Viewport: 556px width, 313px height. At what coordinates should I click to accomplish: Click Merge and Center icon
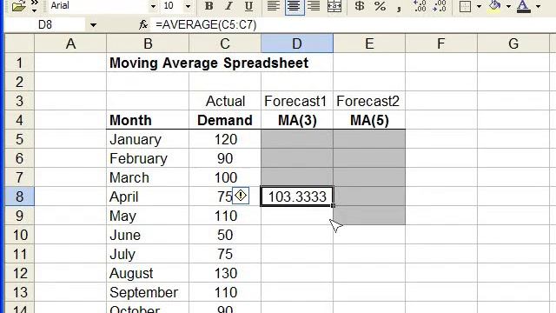(334, 6)
